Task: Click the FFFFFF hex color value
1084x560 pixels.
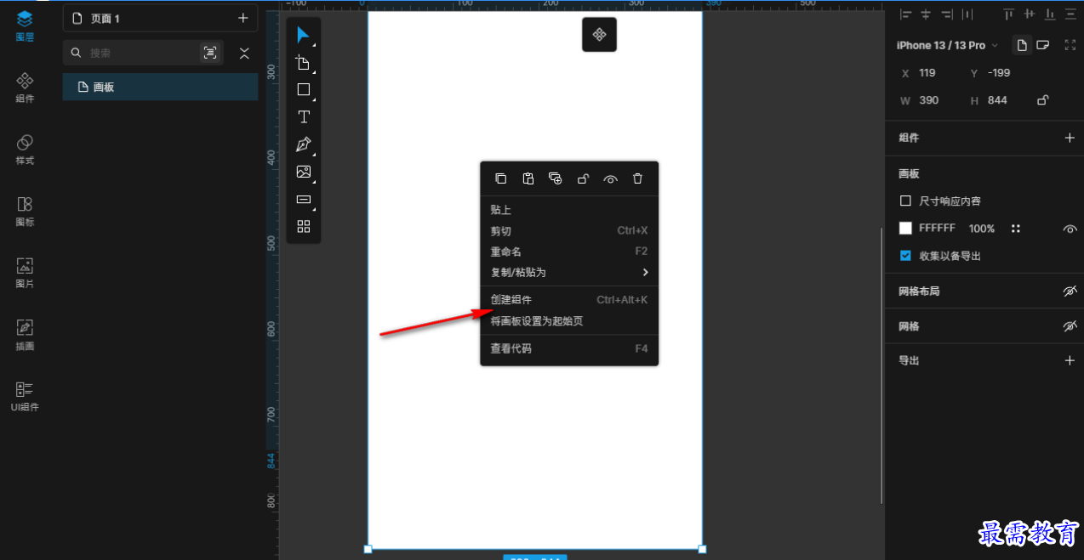Action: tap(937, 229)
